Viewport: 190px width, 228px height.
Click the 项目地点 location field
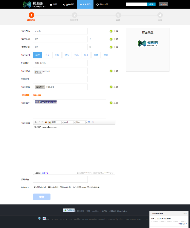click(60, 71)
